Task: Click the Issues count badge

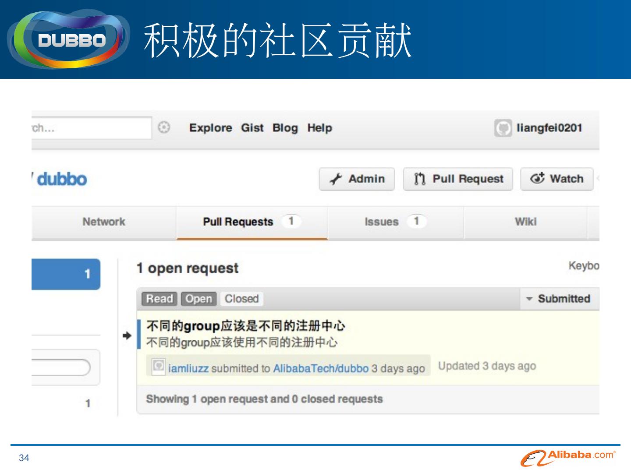Action: tap(416, 221)
